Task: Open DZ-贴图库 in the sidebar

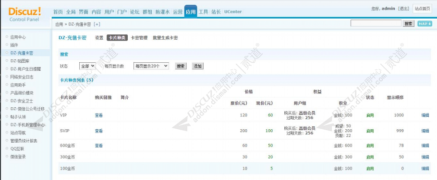Action: pyautogui.click(x=20, y=61)
